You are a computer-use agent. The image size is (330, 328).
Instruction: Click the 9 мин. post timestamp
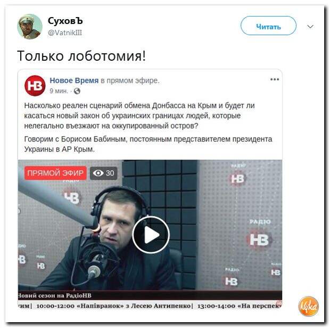tap(59, 91)
